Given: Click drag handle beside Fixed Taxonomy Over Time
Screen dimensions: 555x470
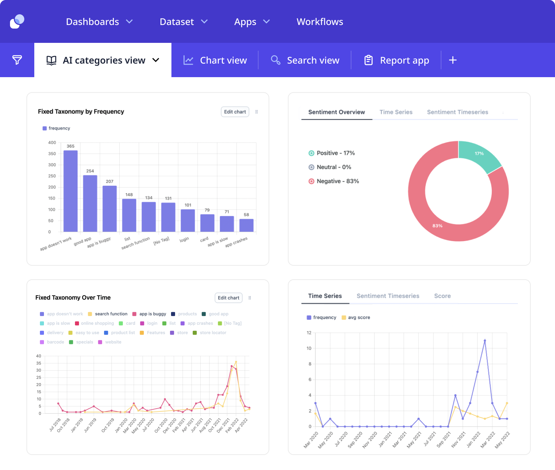Looking at the screenshot, I should pos(250,298).
